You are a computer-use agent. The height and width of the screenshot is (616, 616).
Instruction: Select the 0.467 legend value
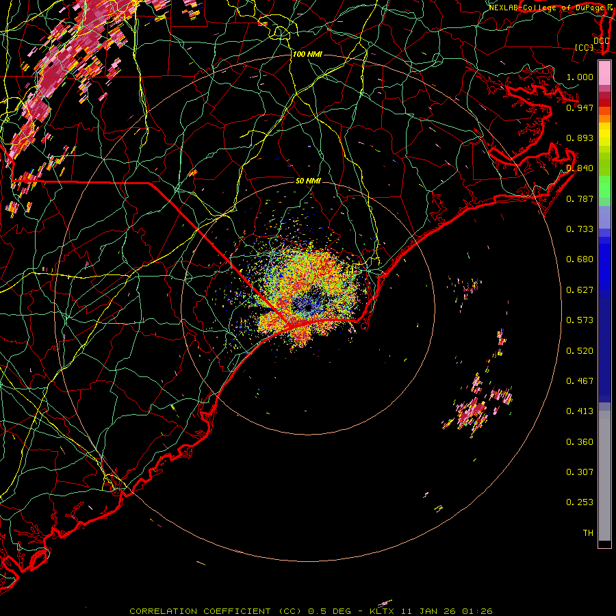pyautogui.click(x=580, y=381)
